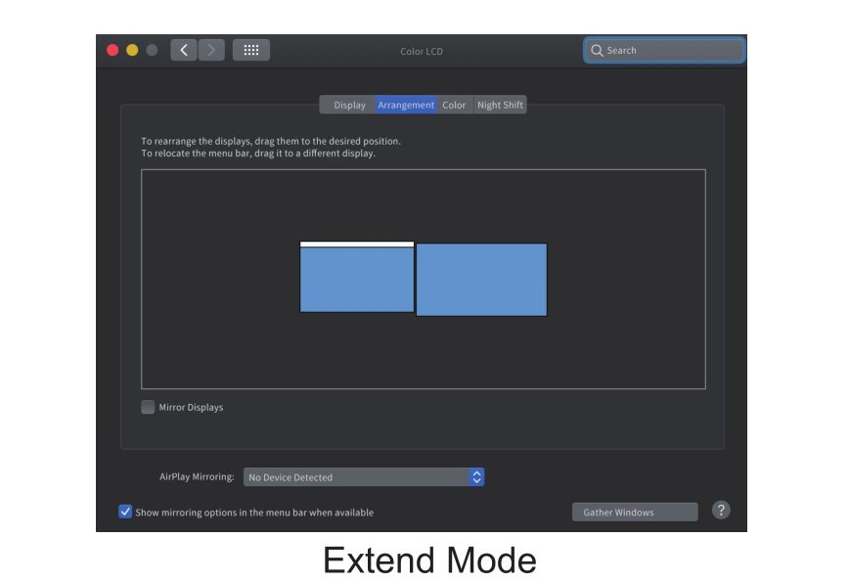The image size is (850, 583).
Task: Open help with the question mark button
Action: 721,511
